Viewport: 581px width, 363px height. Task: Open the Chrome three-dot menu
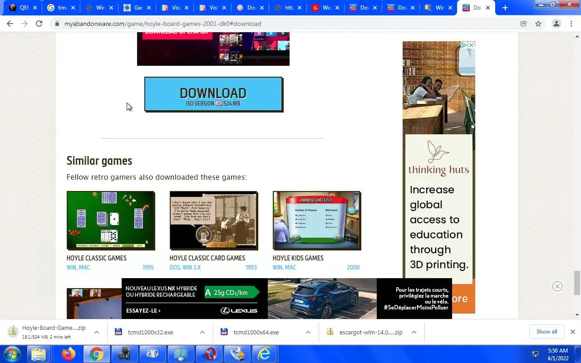coord(571,24)
